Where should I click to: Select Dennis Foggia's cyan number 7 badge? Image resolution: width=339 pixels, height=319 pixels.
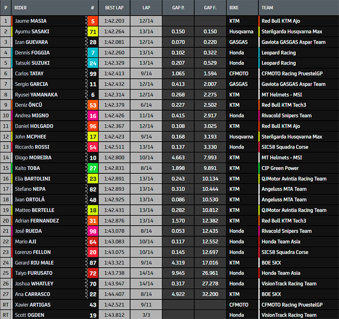coord(92,52)
